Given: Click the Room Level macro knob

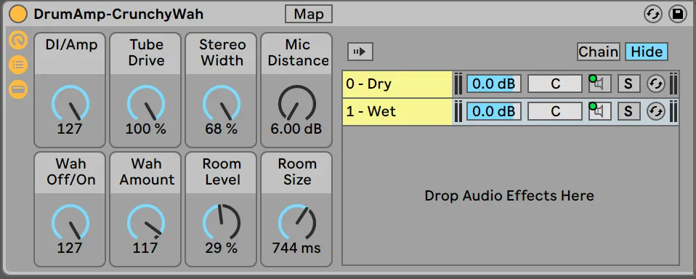Looking at the screenshot, I should click(221, 223).
